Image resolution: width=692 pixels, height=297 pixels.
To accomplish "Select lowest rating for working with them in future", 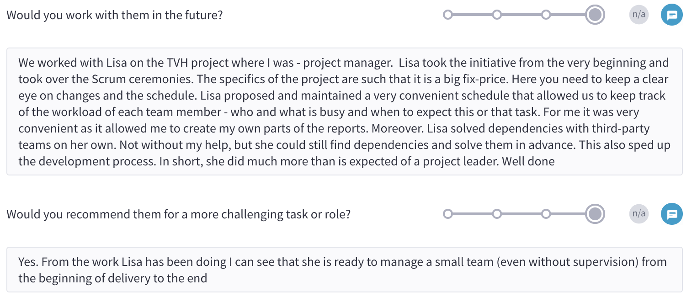I will pos(448,15).
